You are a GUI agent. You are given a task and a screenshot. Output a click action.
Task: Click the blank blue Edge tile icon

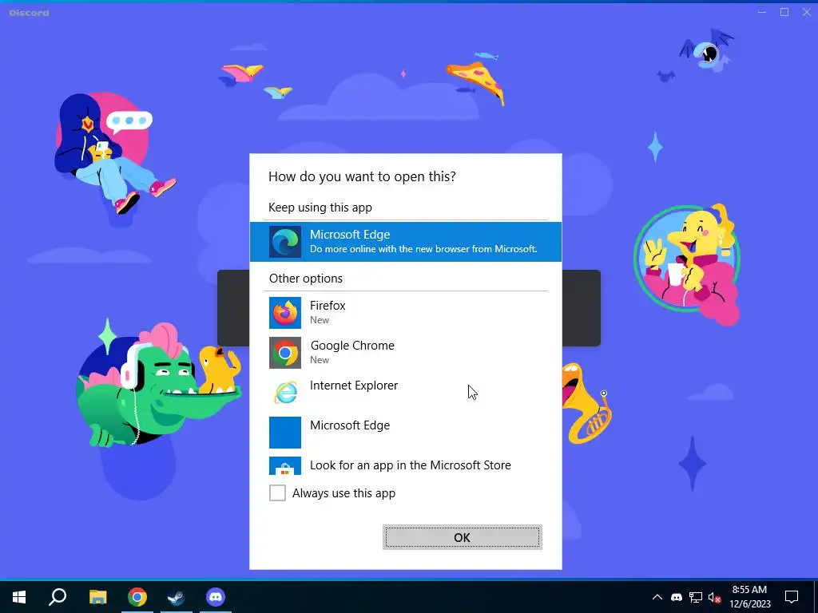pyautogui.click(x=285, y=433)
